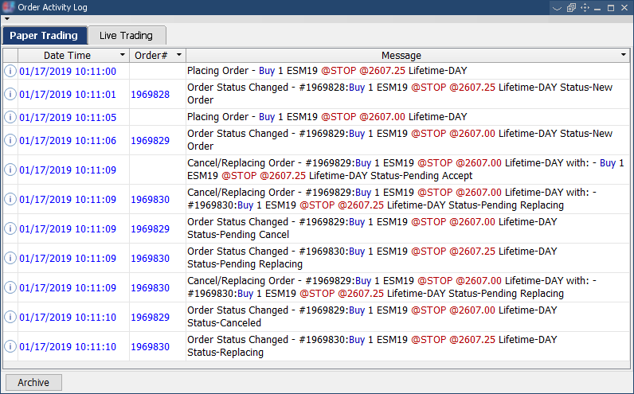Click the 10:11:09 timestamp in Status-Pending Accept row
The image size is (634, 394).
point(68,170)
